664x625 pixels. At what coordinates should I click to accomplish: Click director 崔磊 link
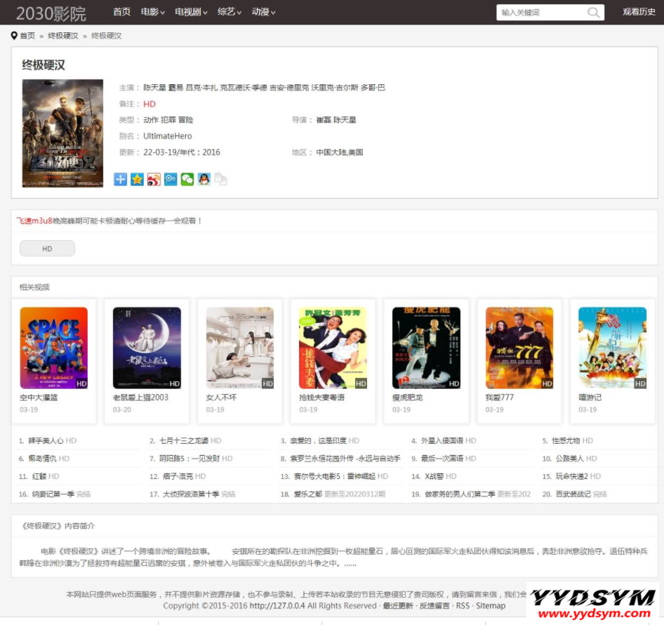pos(324,120)
